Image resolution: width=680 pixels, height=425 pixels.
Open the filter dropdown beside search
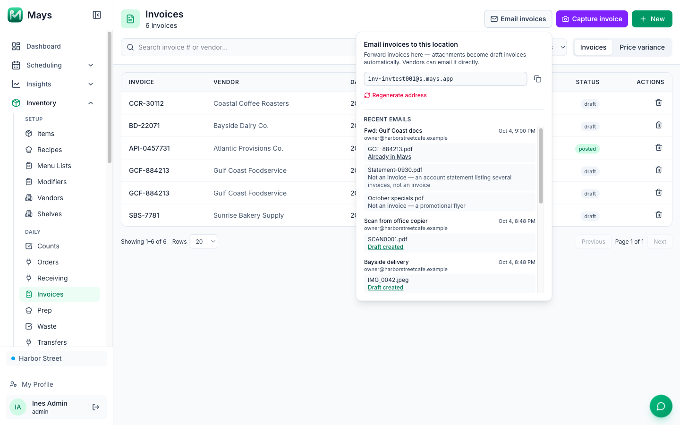click(560, 47)
